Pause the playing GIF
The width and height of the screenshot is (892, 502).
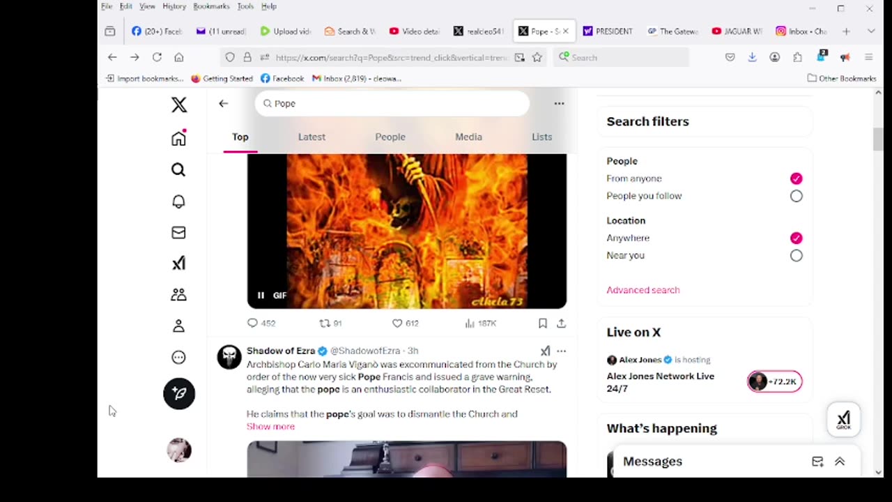[x=261, y=296]
